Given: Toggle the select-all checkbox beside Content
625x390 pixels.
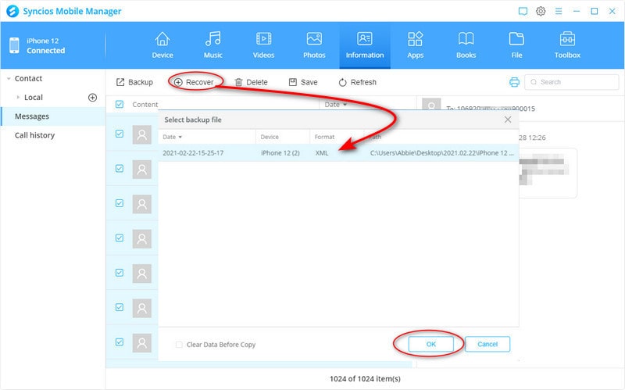Looking at the screenshot, I should point(120,104).
